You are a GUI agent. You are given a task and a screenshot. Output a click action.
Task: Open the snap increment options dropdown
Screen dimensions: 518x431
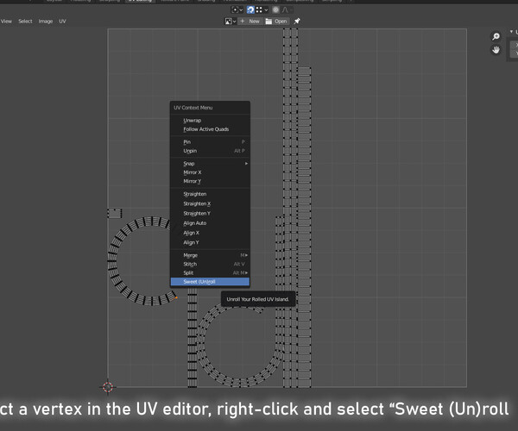262,9
